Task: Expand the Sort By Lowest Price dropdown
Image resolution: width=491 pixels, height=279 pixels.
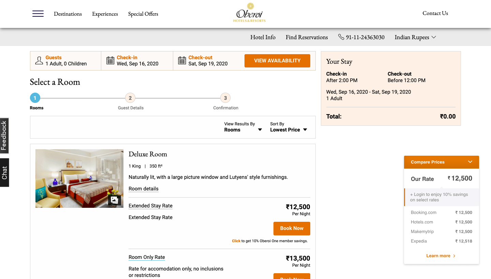Action: 289,127
